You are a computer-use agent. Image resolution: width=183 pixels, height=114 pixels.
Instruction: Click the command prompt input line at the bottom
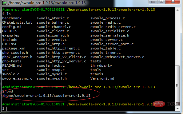(88, 108)
